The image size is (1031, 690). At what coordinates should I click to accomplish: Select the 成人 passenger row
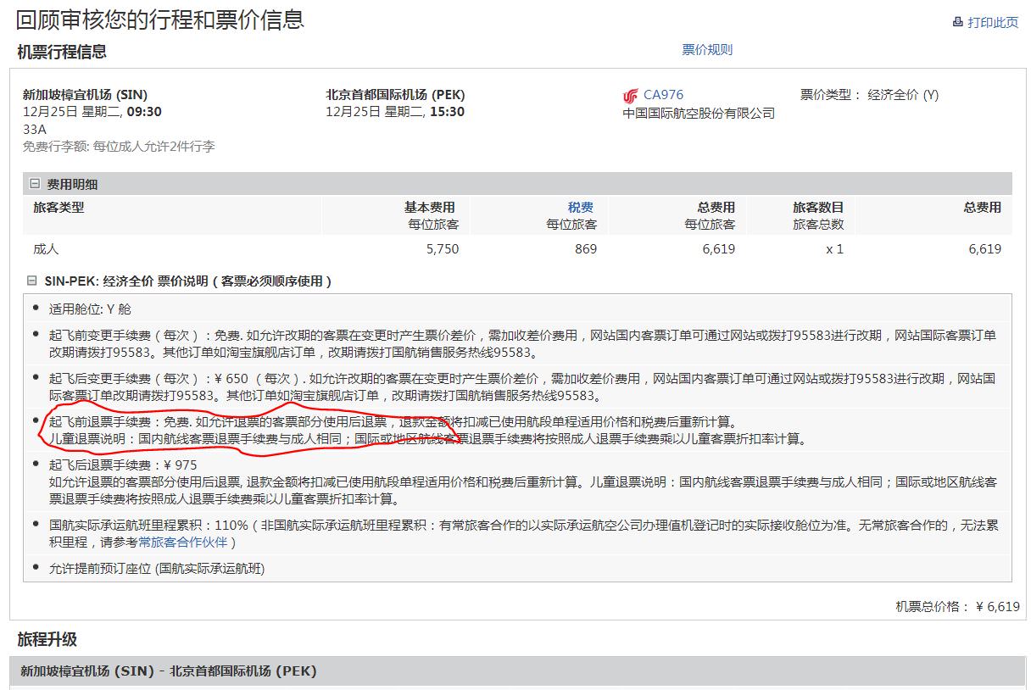[x=47, y=249]
